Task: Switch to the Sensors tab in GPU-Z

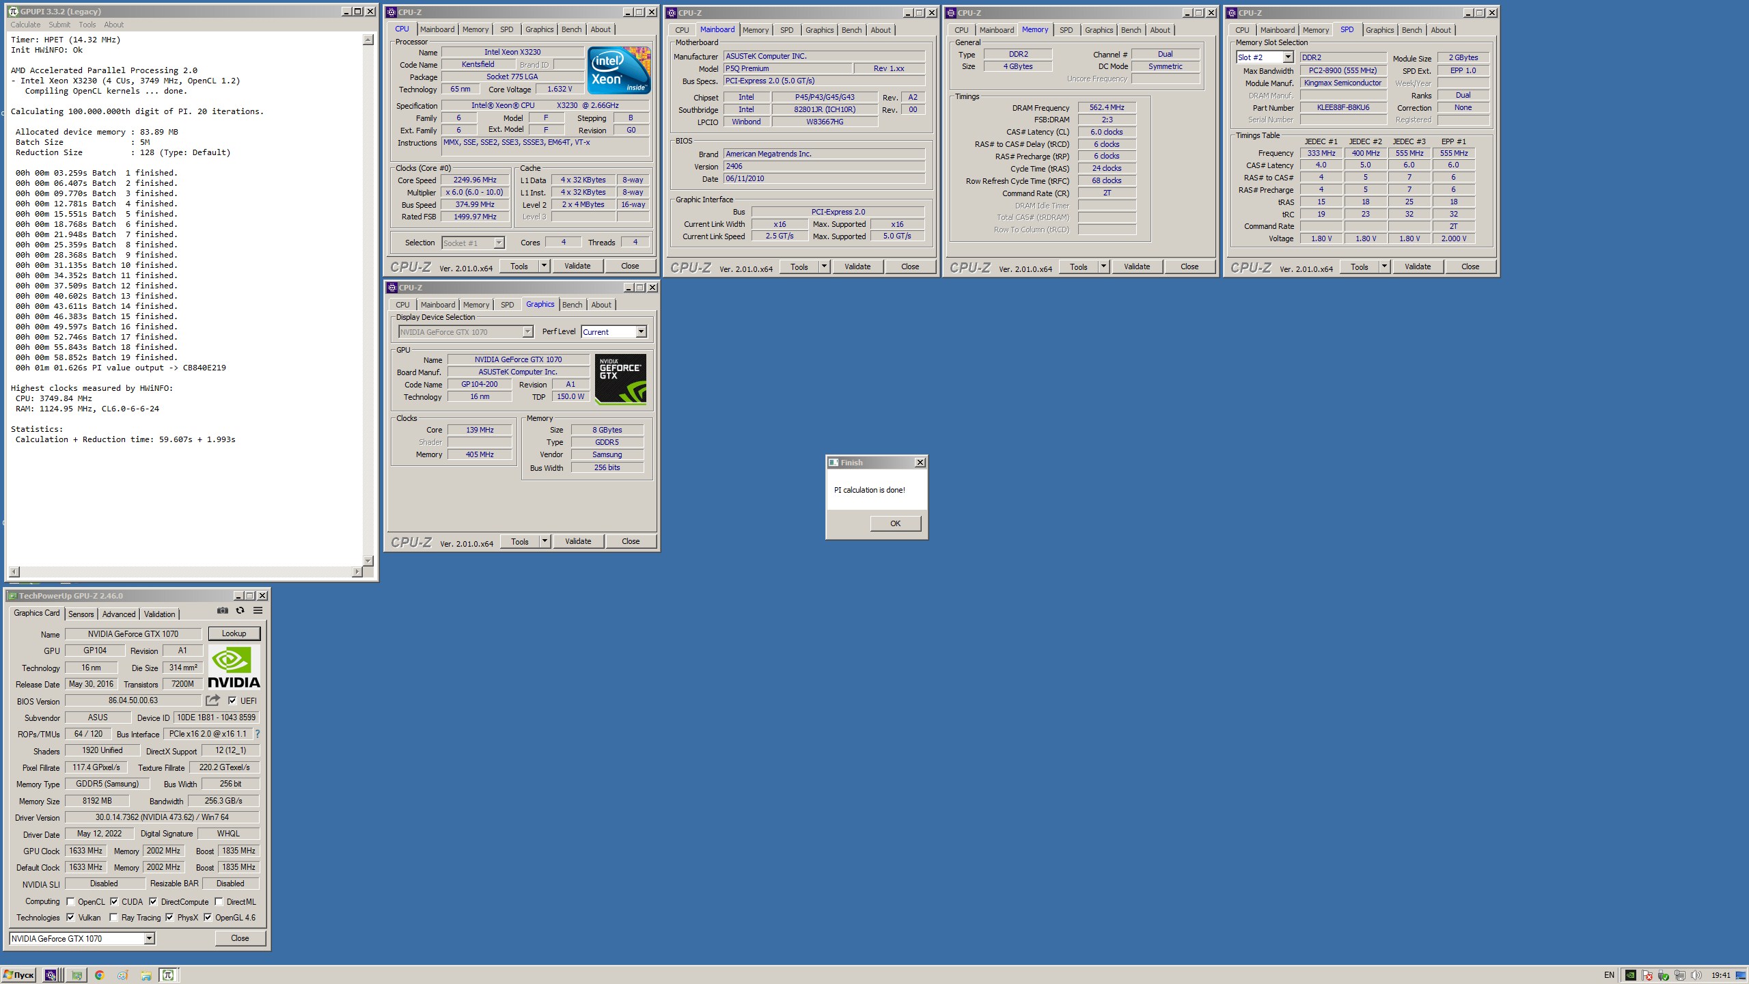Action: click(81, 614)
